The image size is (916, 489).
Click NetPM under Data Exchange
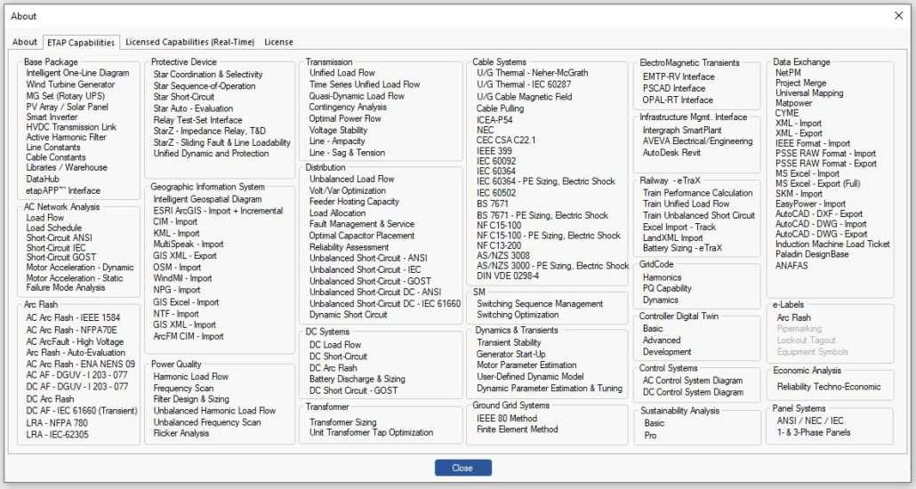point(788,73)
